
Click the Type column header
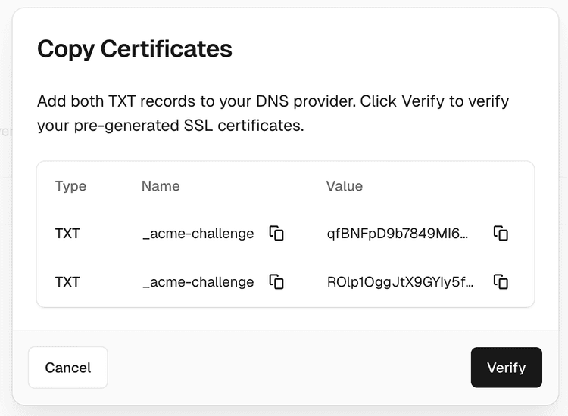(x=70, y=186)
